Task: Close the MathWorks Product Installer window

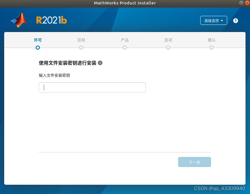Action: [247, 3]
